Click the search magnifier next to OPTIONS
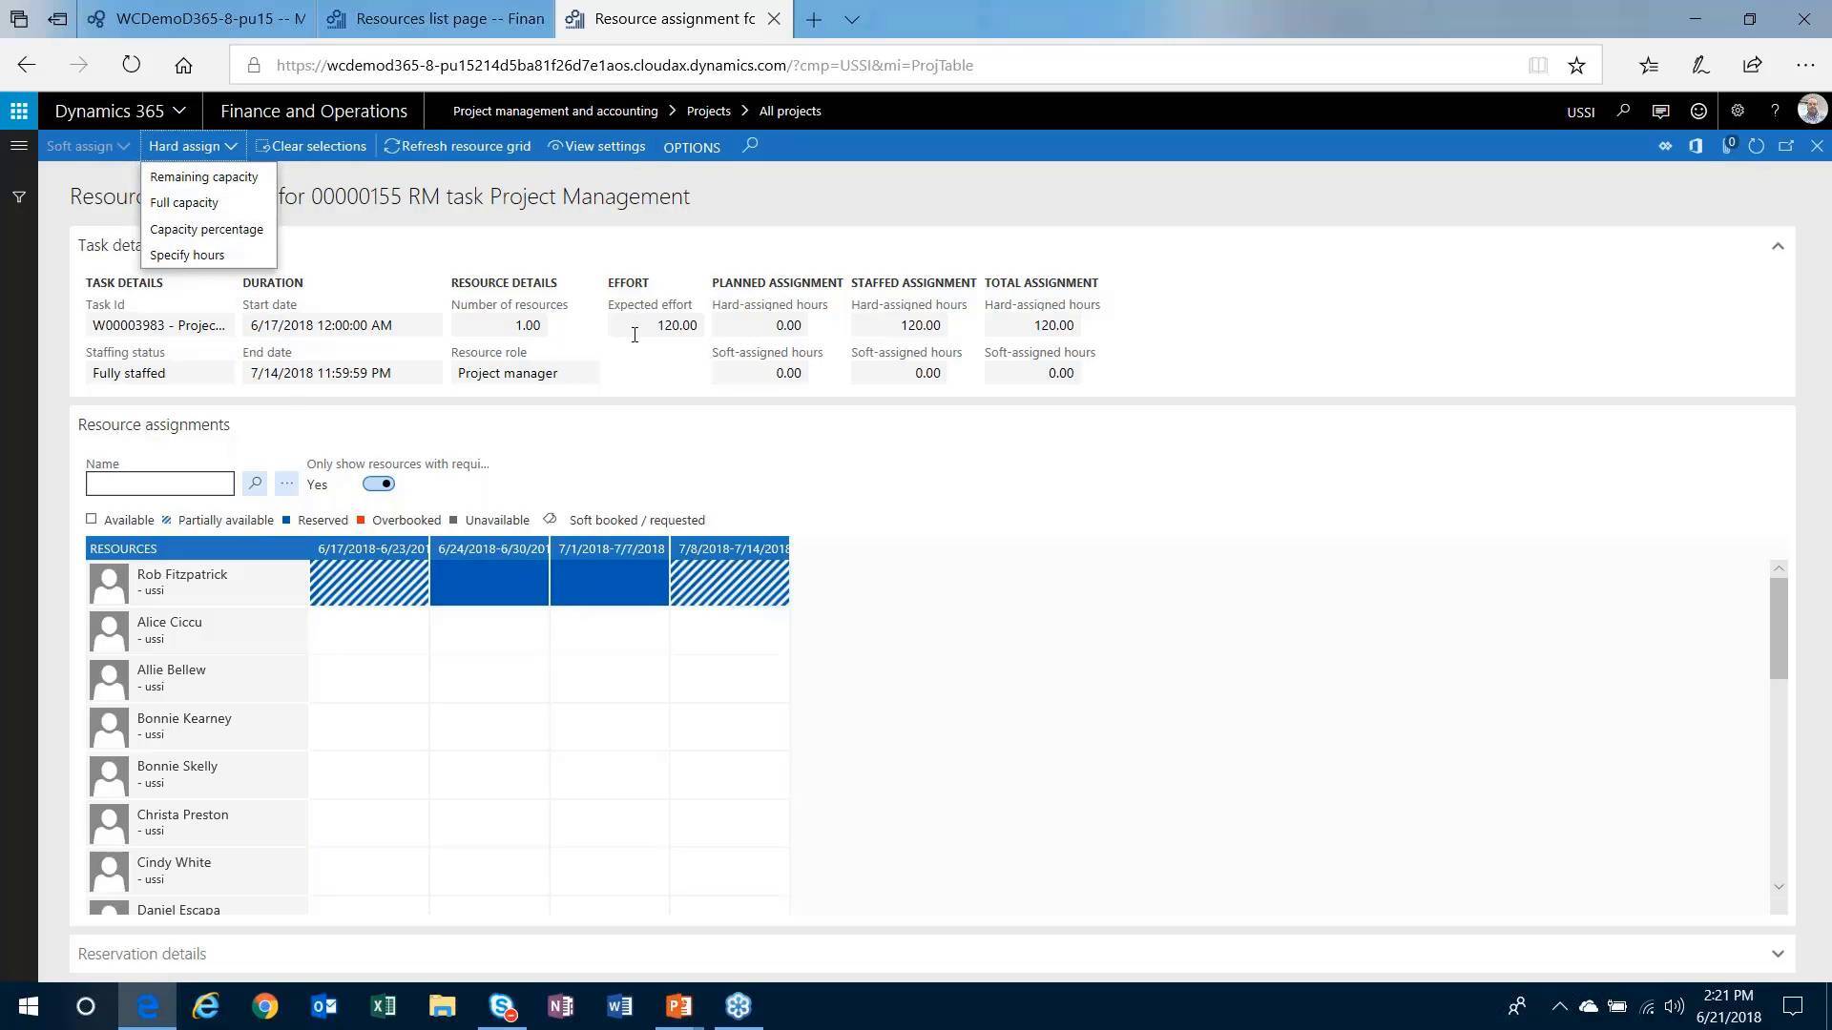This screenshot has width=1832, height=1030. pos(750,146)
